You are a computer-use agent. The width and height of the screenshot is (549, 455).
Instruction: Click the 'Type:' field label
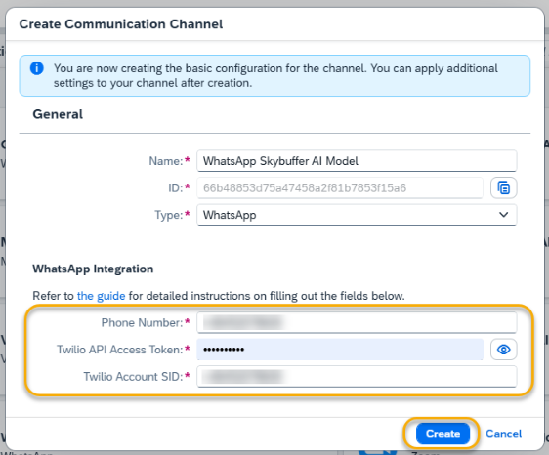[x=169, y=215]
